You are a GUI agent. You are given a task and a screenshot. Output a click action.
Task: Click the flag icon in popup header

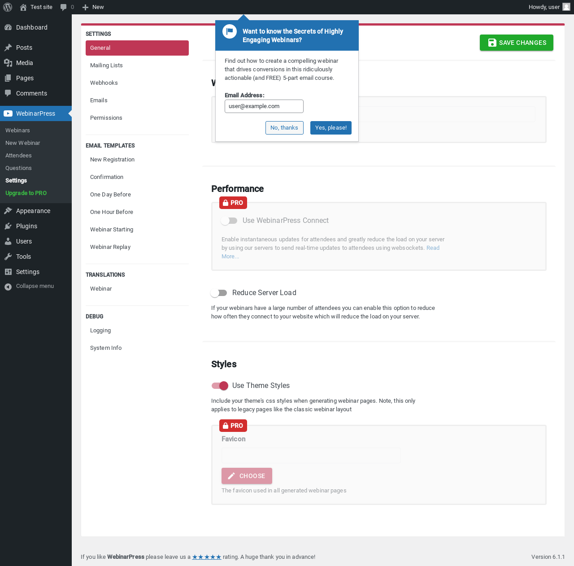point(230,31)
